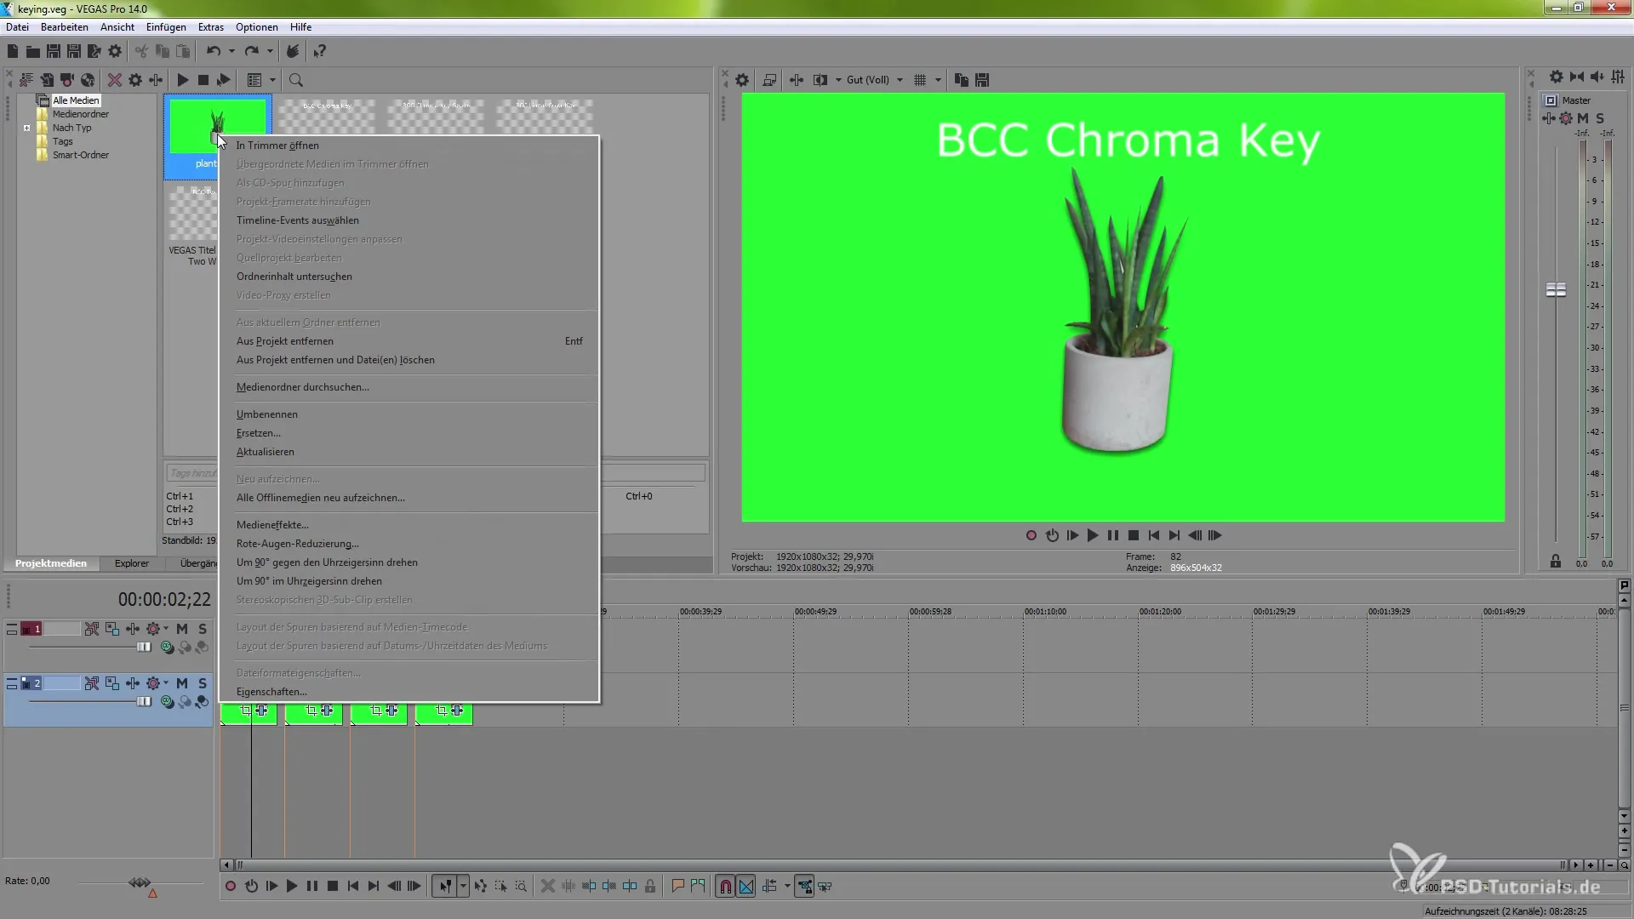Open the Undo history dropdown arrow
The image size is (1634, 919).
pos(231,52)
